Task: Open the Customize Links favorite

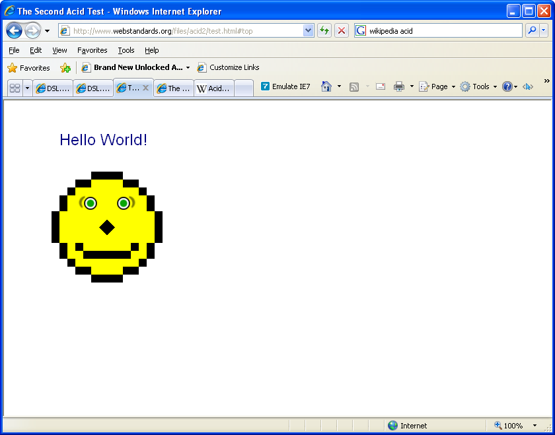Action: pyautogui.click(x=229, y=67)
